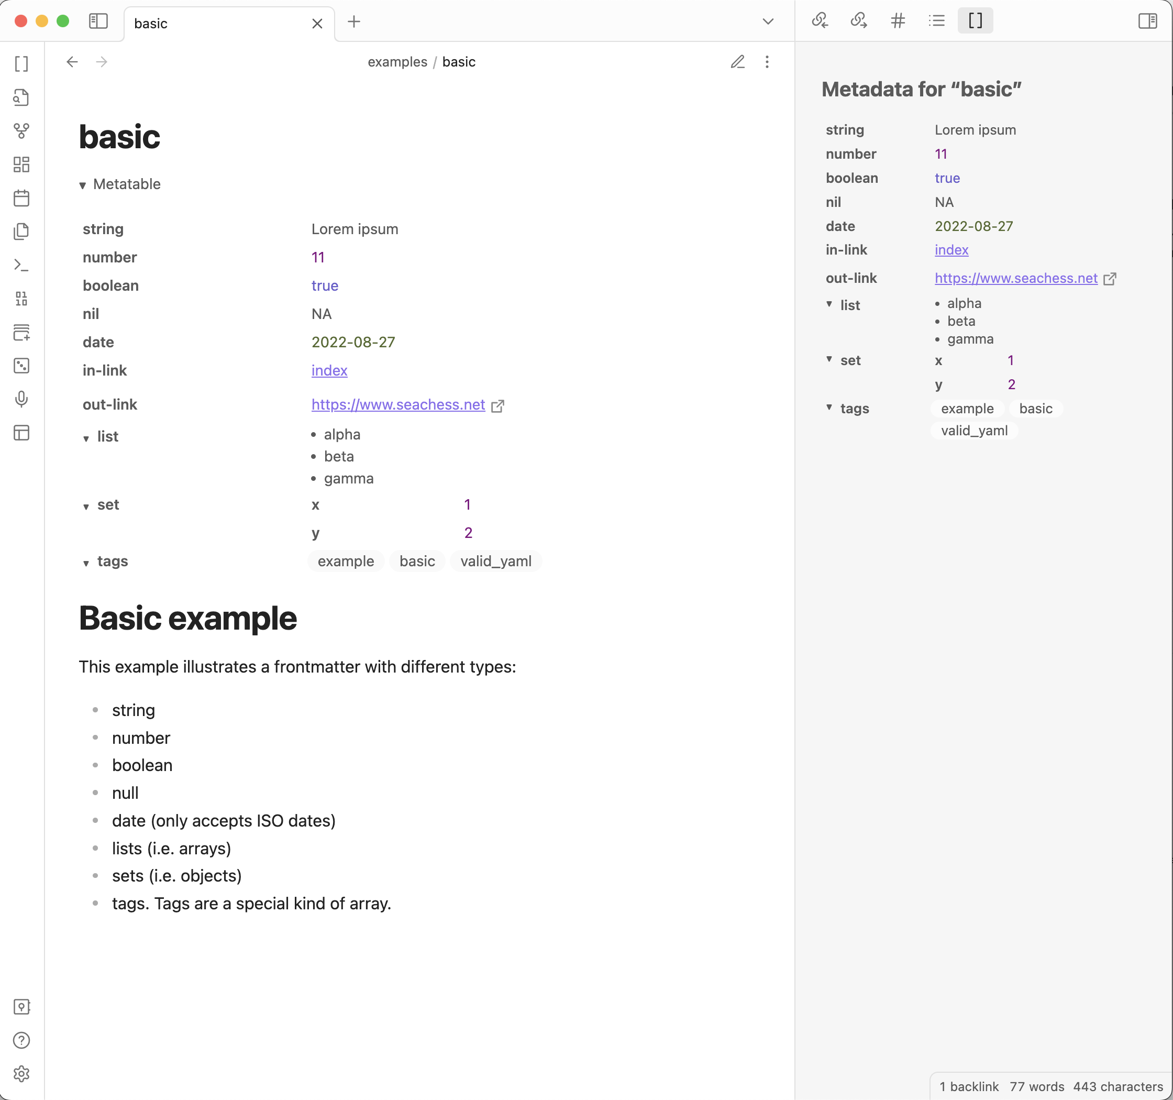1173x1100 pixels.
Task: Click the new tab plus button
Action: point(353,21)
